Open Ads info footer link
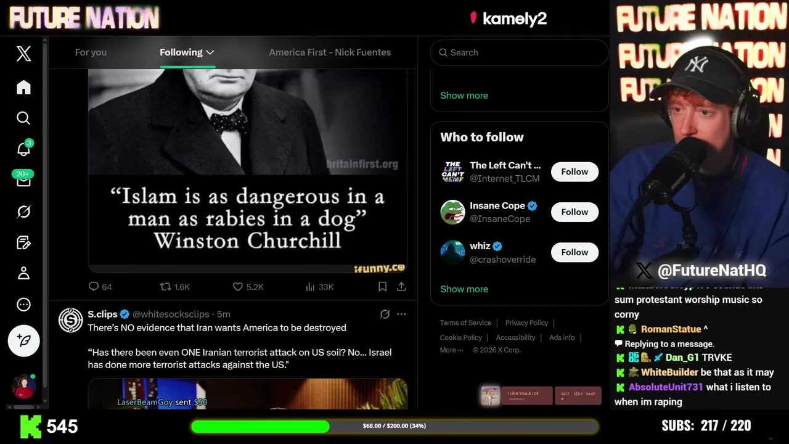The width and height of the screenshot is (789, 444). 562,337
